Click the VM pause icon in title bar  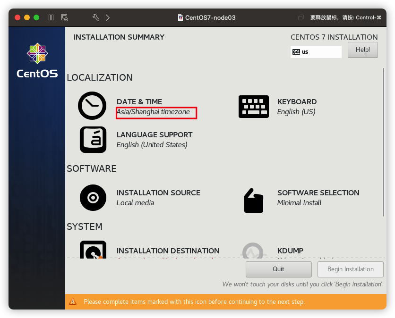point(51,17)
